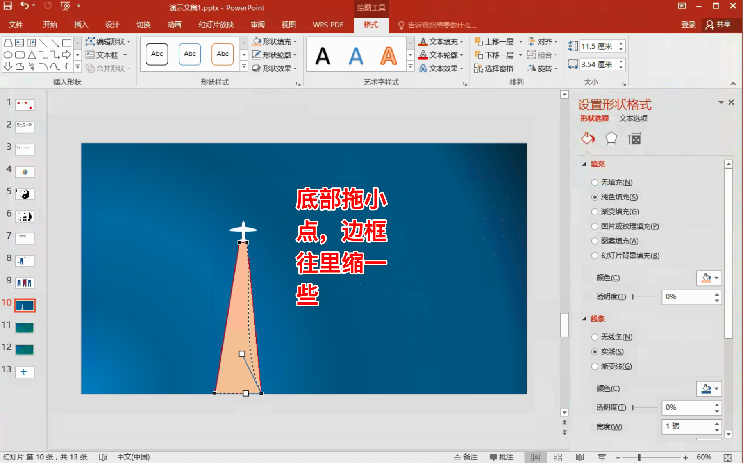Click Bring Forward (上移一层) icon
743x463 pixels.
[479, 41]
